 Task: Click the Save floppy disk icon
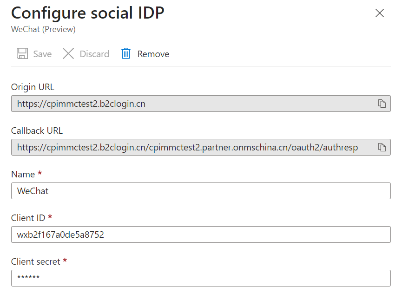[x=22, y=54]
